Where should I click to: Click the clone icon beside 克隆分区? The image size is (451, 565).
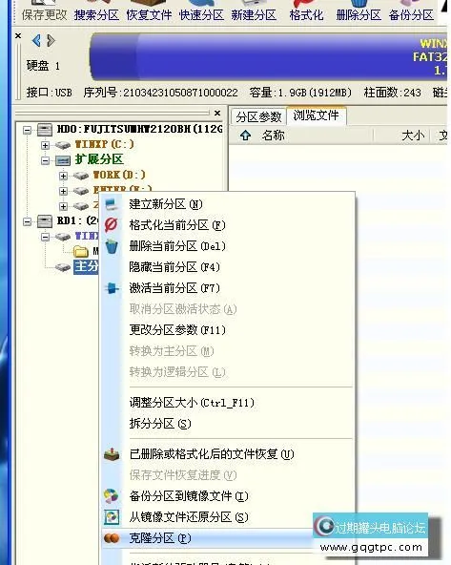pyautogui.click(x=112, y=538)
